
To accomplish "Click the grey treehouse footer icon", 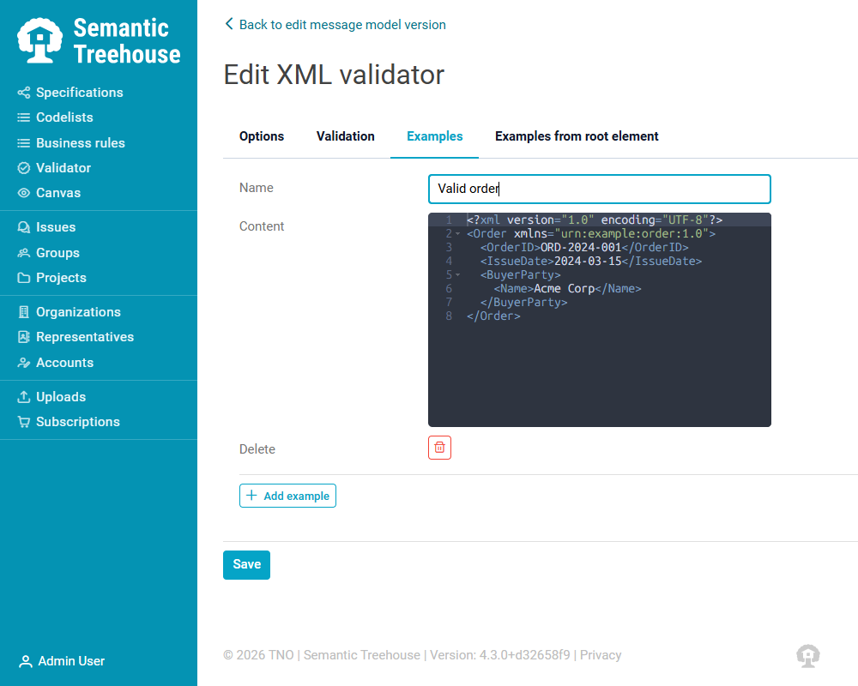I will click(x=807, y=655).
